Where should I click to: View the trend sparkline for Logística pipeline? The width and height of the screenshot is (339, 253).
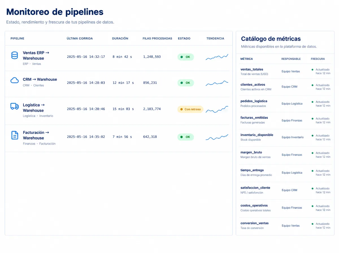217,109
